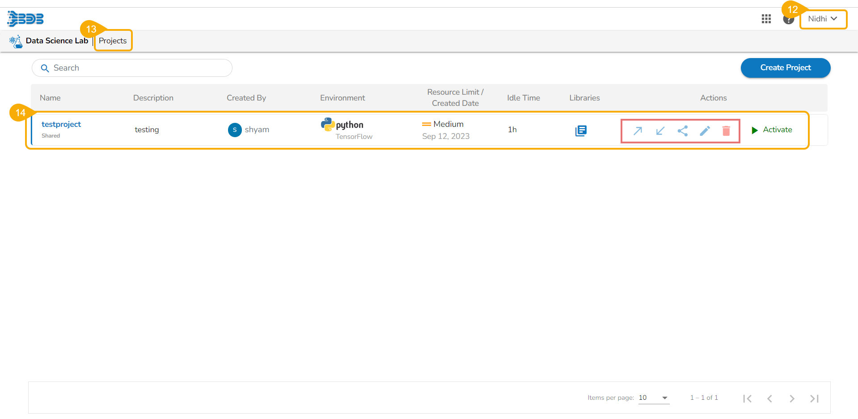Click the Search input field
This screenshot has height=419, width=858.
134,68
